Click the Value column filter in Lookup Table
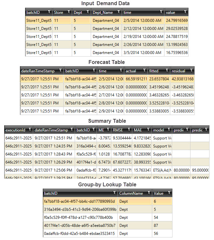214x240 pixels. click(169, 193)
